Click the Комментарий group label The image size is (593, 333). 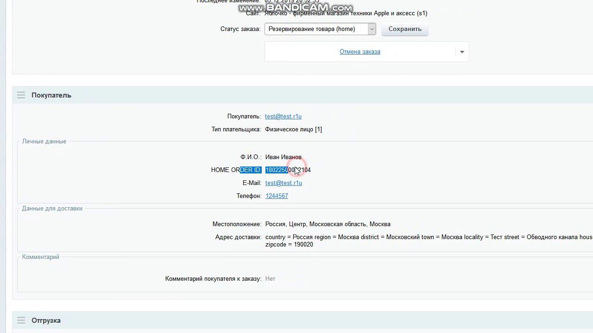(41, 257)
